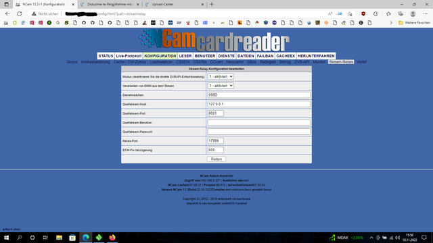This screenshot has width=433, height=243.
Task: Close the Upload-Center tab
Action: pyautogui.click(x=202, y=5)
